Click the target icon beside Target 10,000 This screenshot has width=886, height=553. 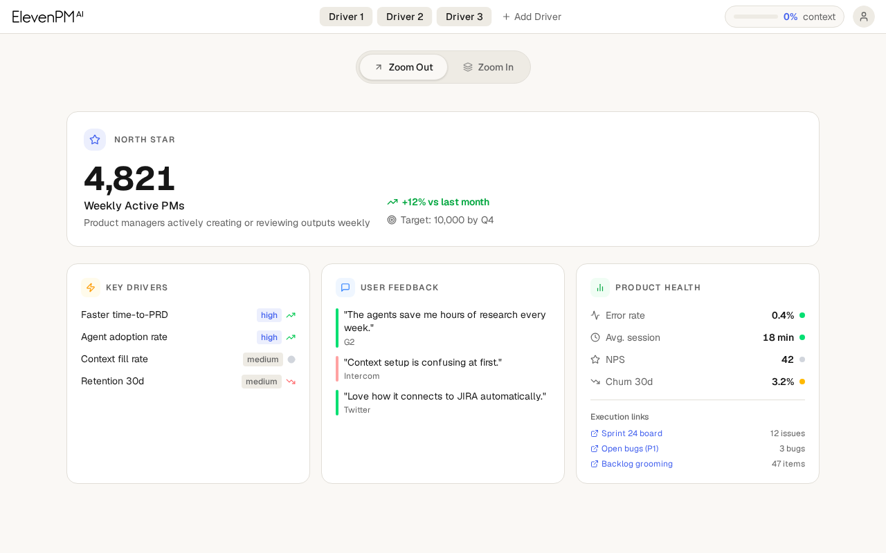point(392,220)
